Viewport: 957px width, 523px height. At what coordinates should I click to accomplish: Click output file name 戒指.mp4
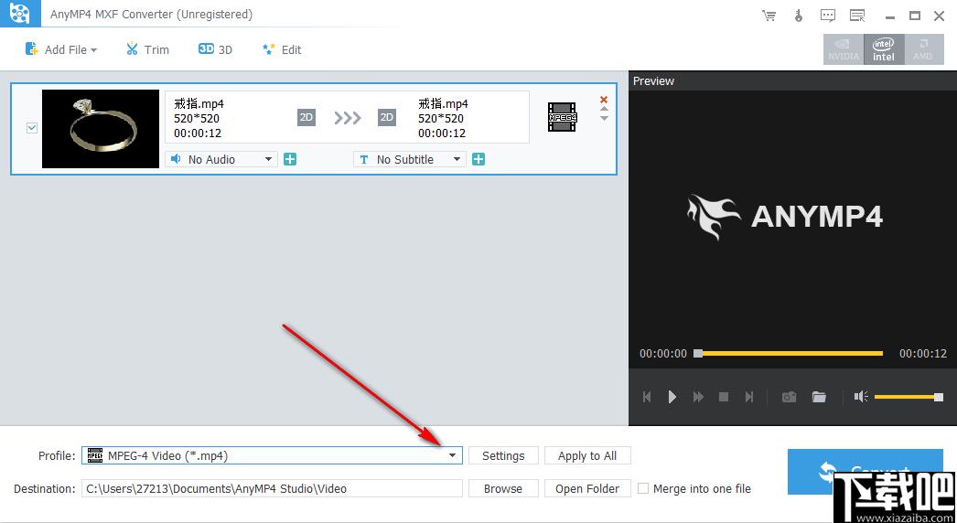[443, 103]
